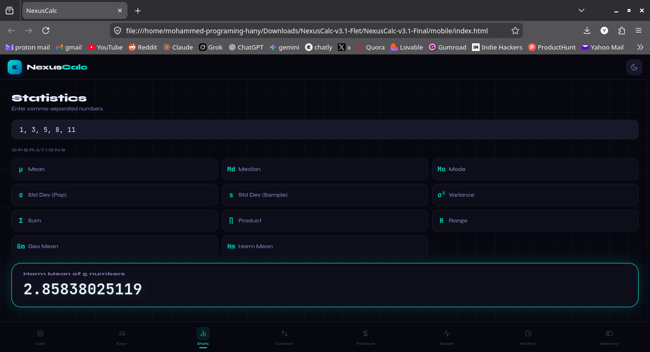Select the Stats tab

(x=203, y=337)
